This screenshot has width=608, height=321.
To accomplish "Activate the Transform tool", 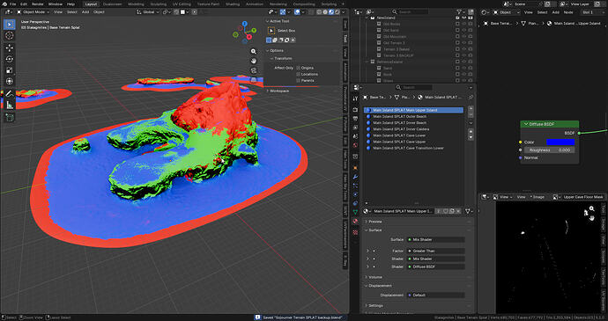I will [10, 81].
